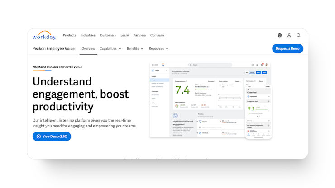This screenshot has width=335, height=188.
Task: Click the site search magnifier icon
Action: (x=298, y=35)
